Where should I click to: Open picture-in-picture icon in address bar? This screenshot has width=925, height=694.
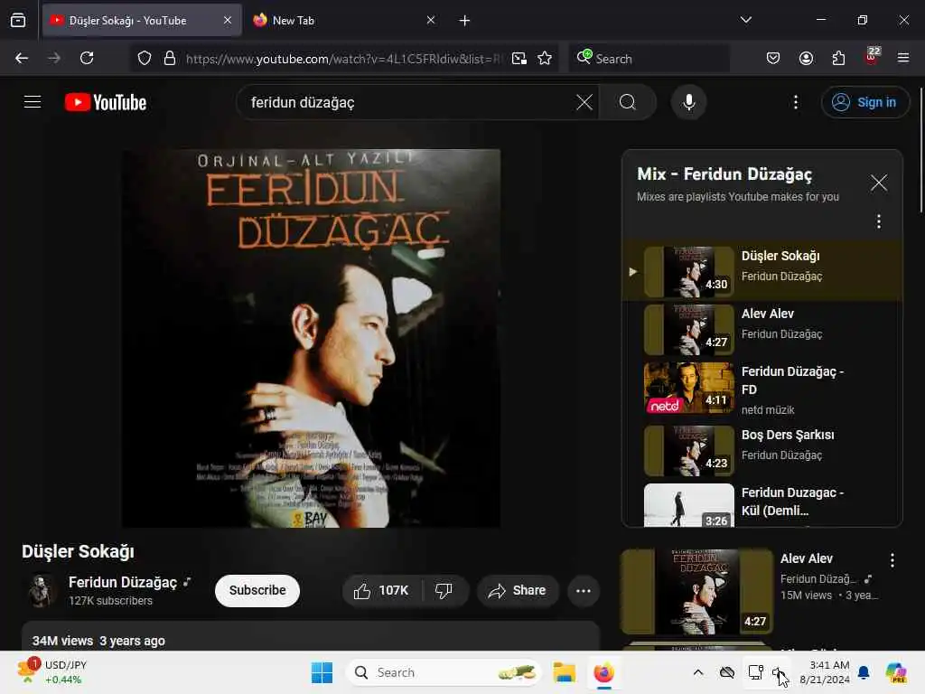click(519, 58)
